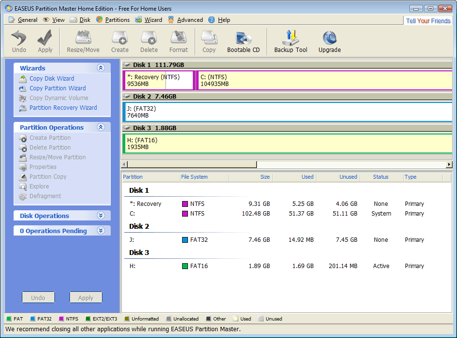
Task: Click Defragment in Partition Operations
Action: pyautogui.click(x=45, y=196)
